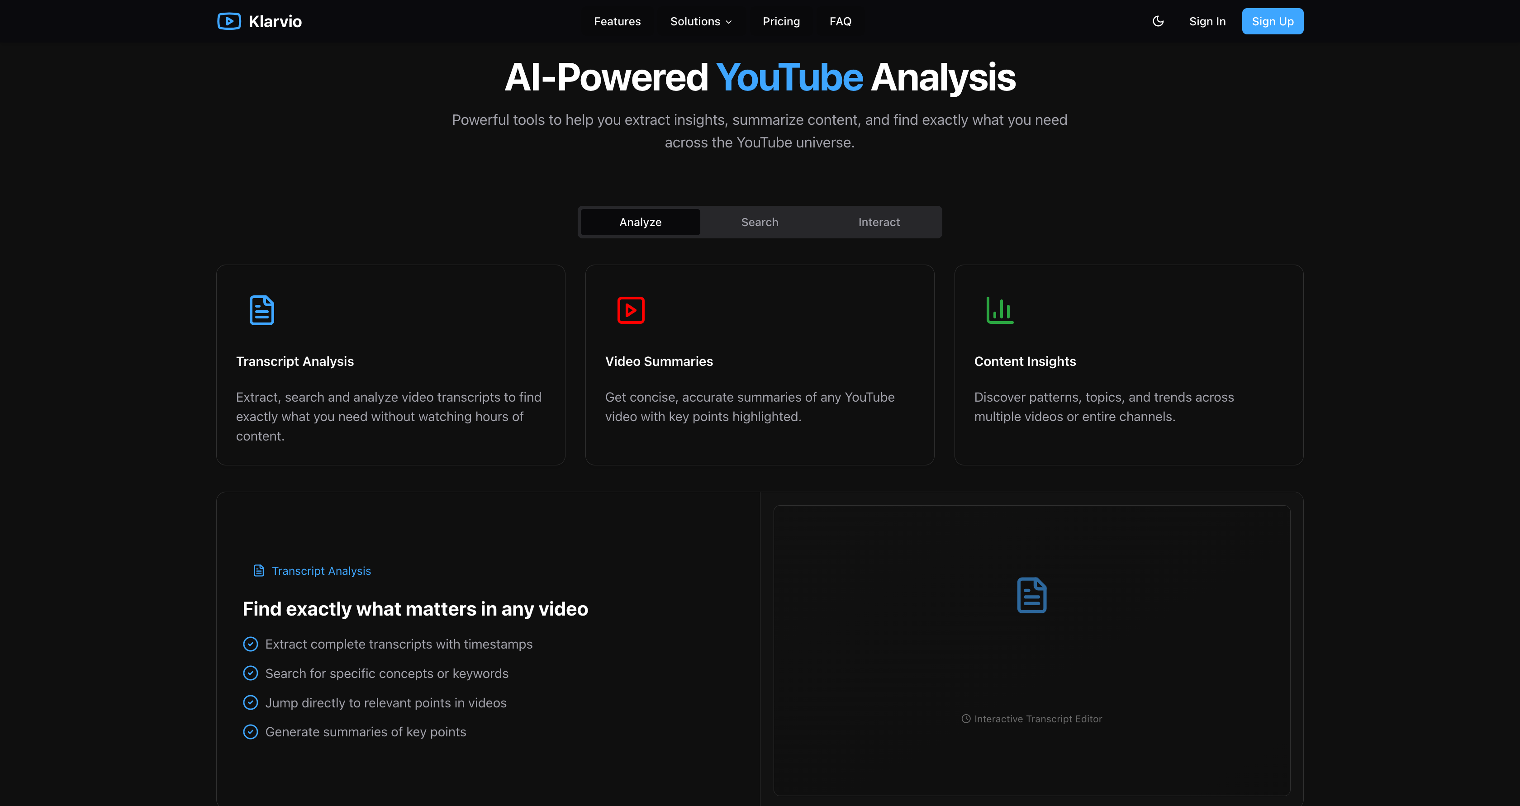This screenshot has width=1520, height=806.
Task: Click the Content Insights card title
Action: click(x=1024, y=362)
